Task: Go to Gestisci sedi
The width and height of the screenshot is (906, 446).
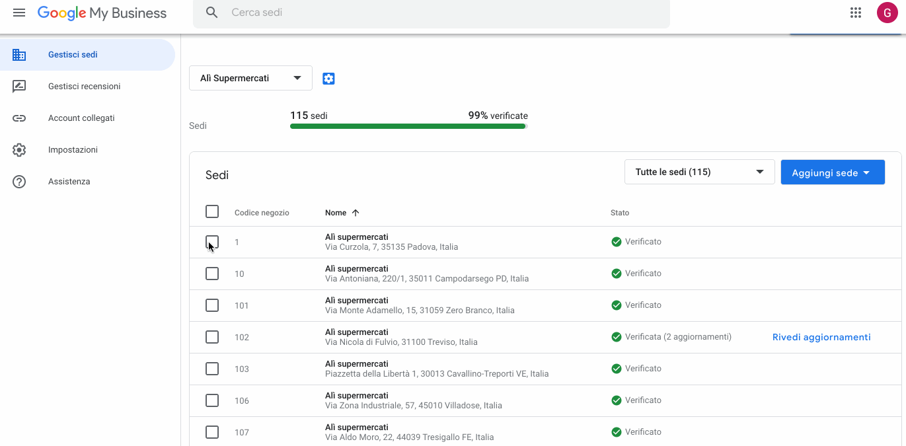Action: coord(87,55)
